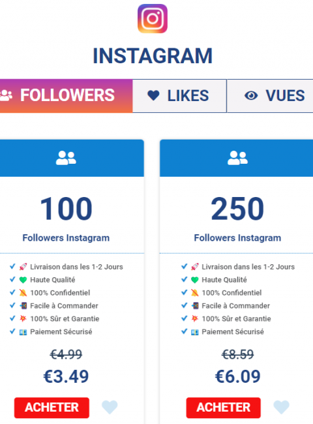Viewport: 313px width, 424px height.
Task: Toggle favorite heart on 250 followers package
Action: pos(282,407)
